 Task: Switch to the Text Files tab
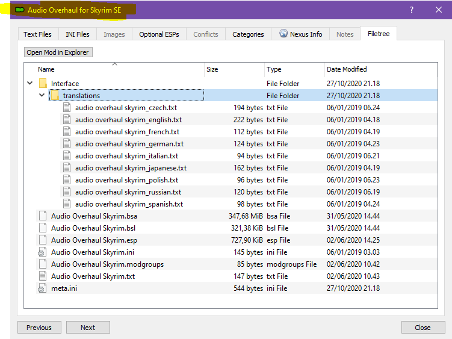[x=38, y=34]
